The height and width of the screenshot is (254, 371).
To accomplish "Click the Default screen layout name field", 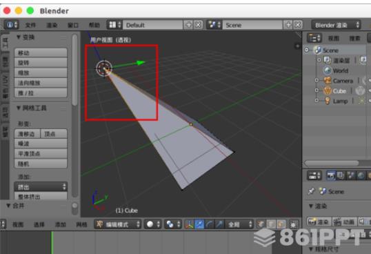I will point(153,25).
